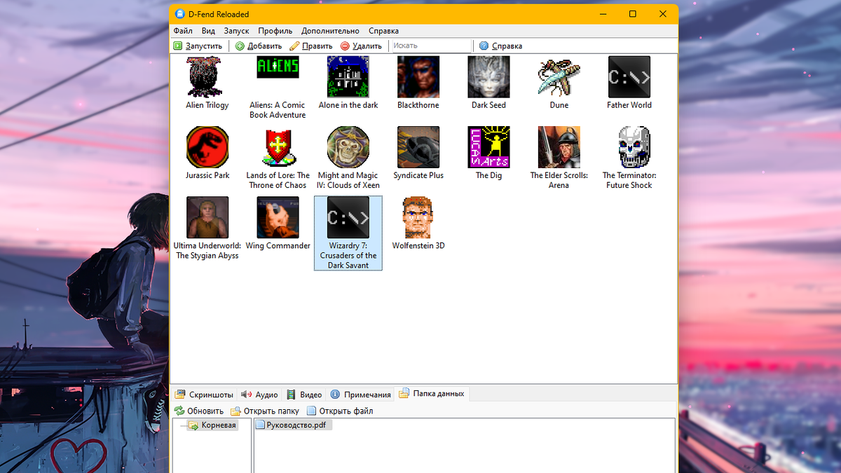This screenshot has width=841, height=473.
Task: Select Wizardry 7 game icon
Action: click(x=348, y=217)
